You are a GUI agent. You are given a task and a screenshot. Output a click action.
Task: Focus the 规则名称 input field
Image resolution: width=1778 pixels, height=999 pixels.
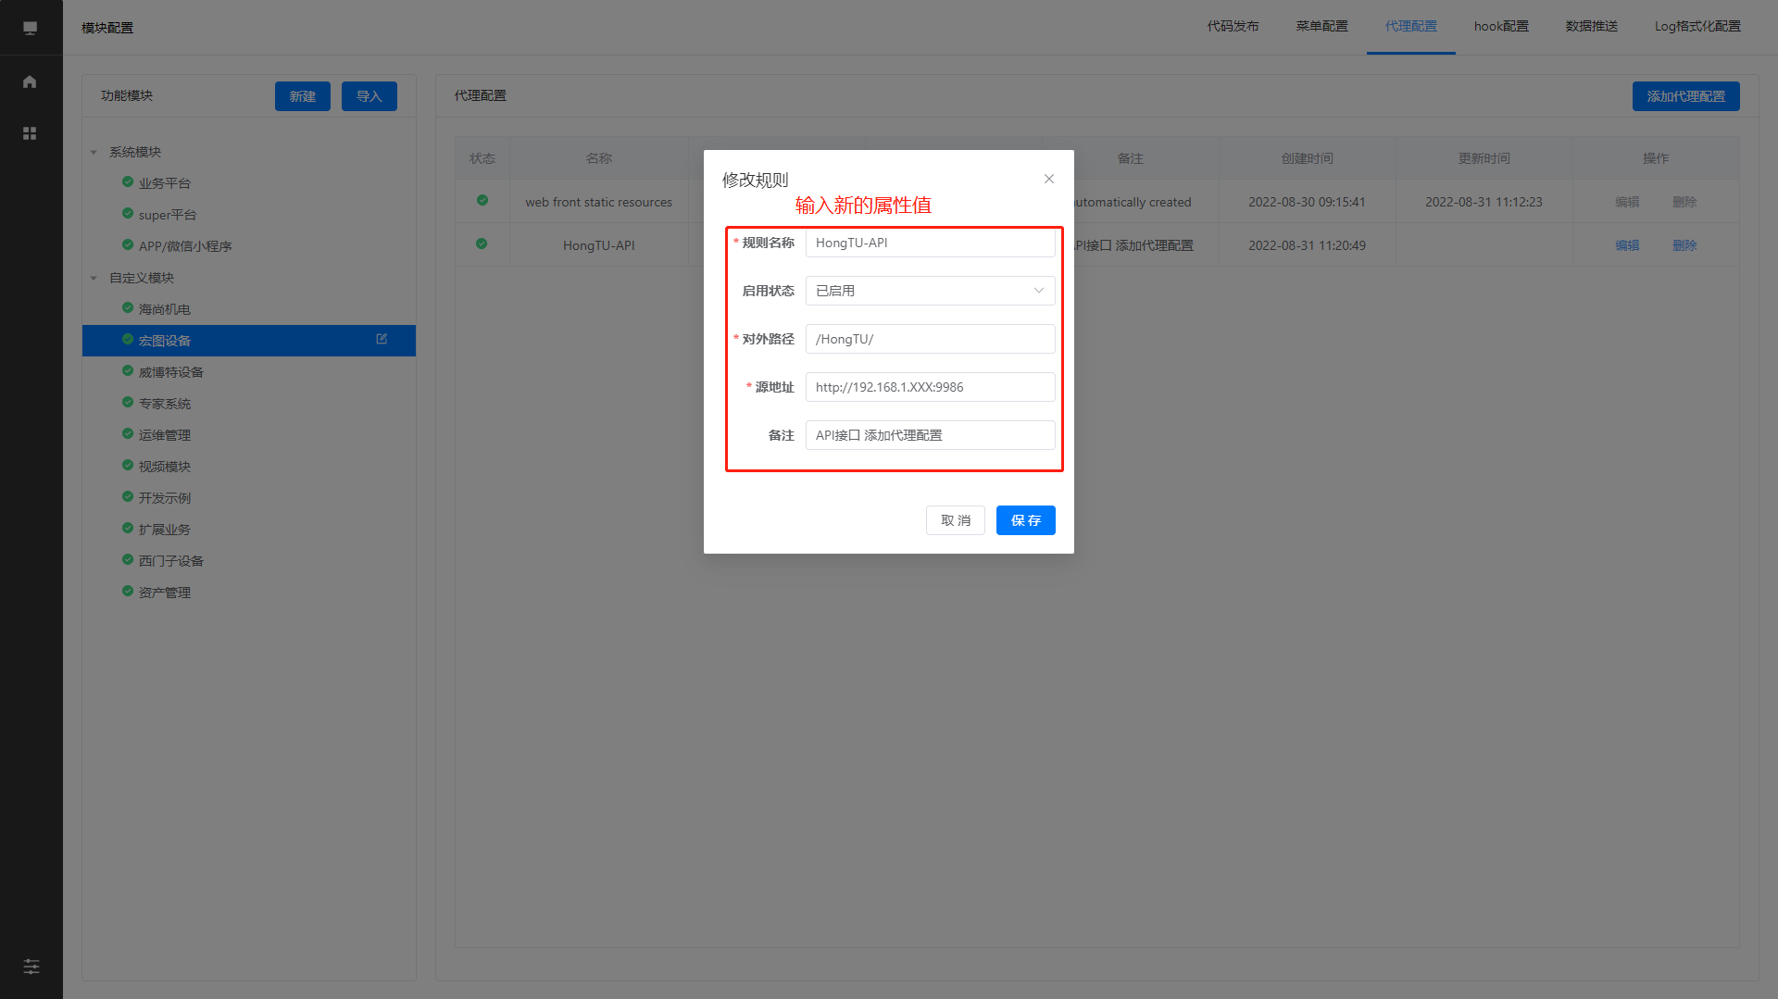point(930,243)
